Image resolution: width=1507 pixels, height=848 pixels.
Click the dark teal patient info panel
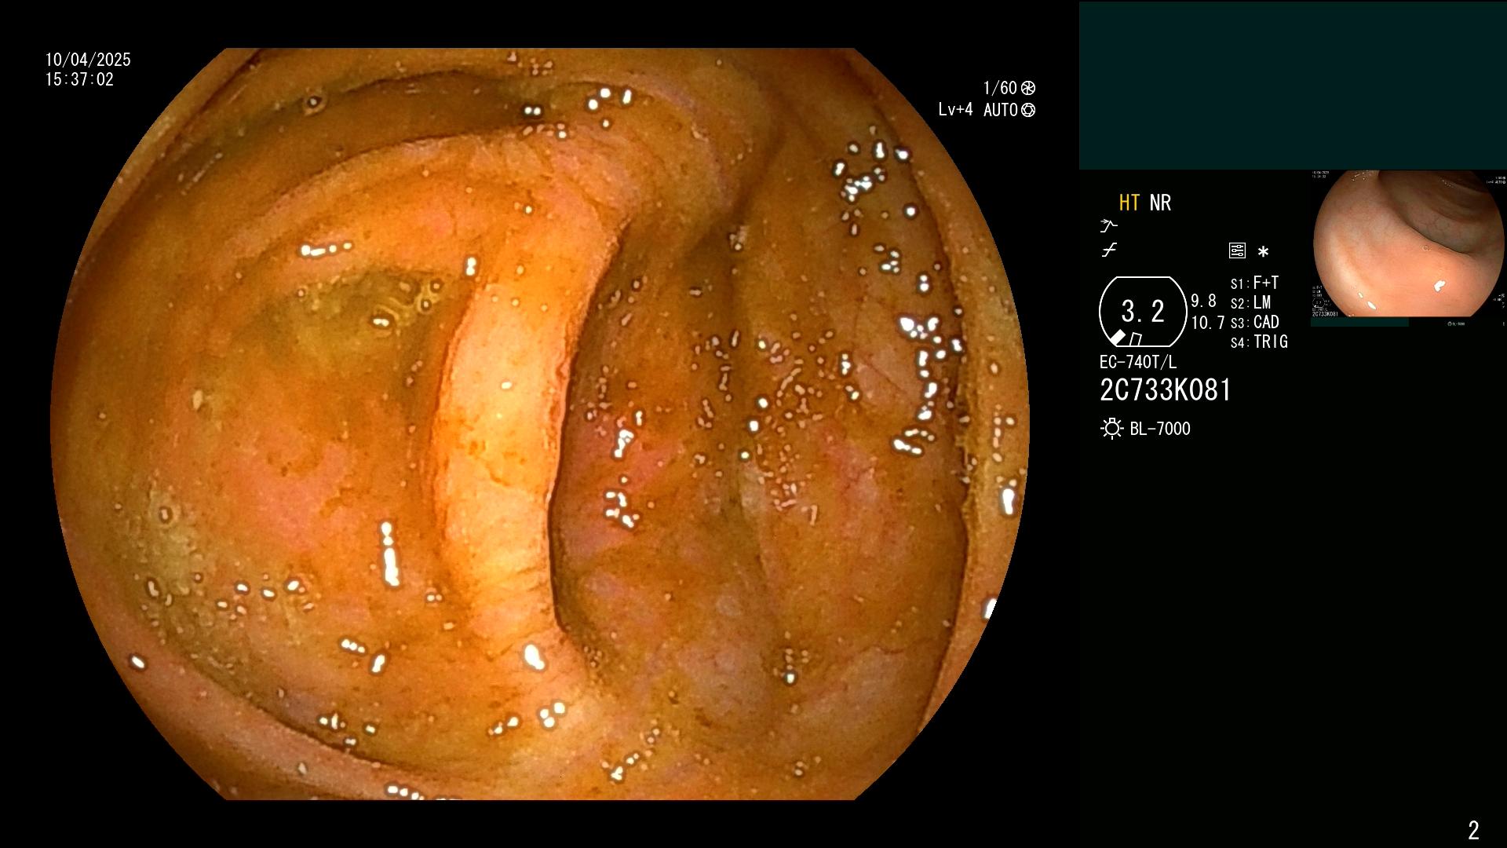[x=1293, y=86]
